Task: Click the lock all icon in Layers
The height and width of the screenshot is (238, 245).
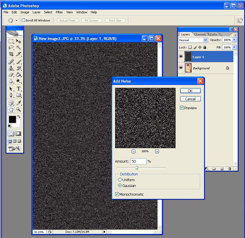Action: tap(205, 47)
